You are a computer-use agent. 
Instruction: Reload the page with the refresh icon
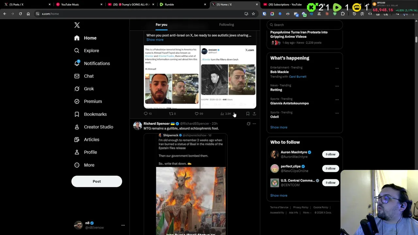pyautogui.click(x=20, y=14)
